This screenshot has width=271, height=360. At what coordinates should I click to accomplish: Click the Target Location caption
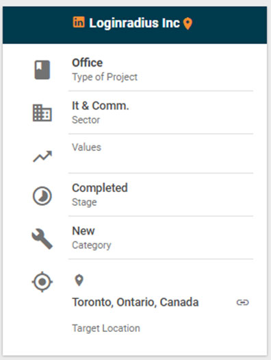click(x=106, y=328)
